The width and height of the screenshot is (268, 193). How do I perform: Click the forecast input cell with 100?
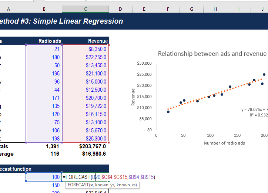tap(44, 177)
